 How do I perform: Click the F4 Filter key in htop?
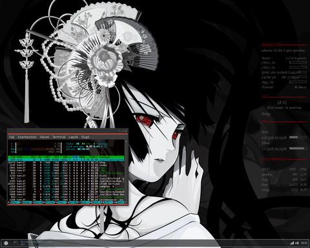coord(50,202)
